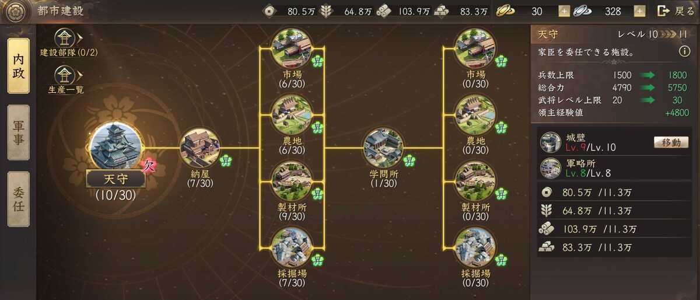
Task: Select the 採掘場 (7/30) quarry icon
Action: pyautogui.click(x=292, y=247)
